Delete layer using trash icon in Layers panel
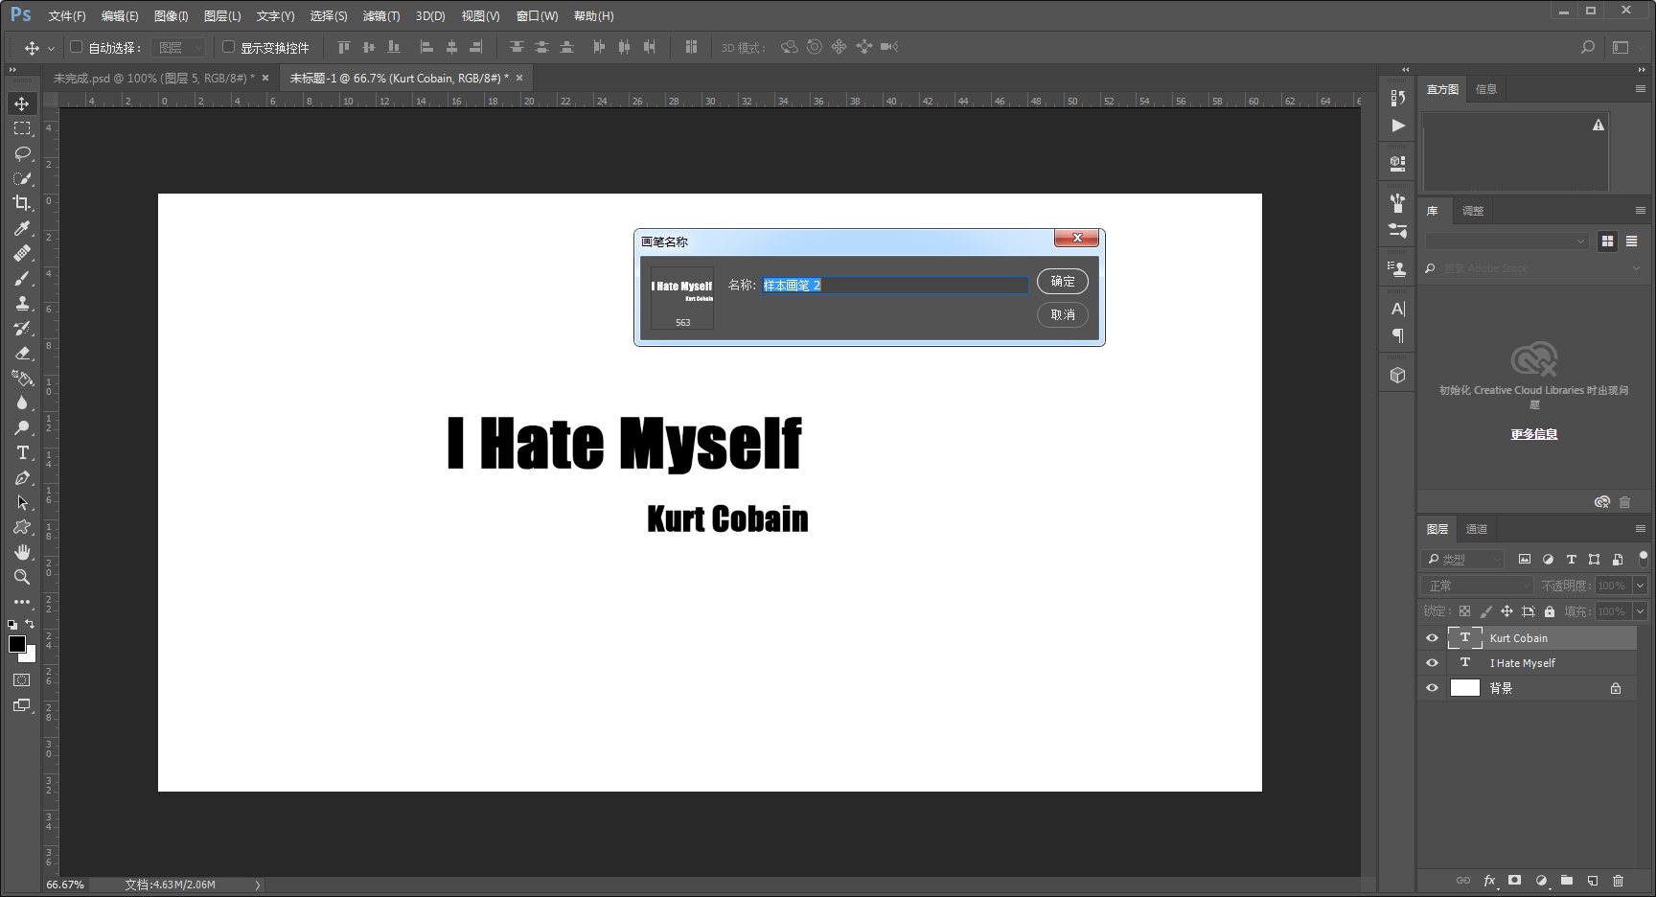 [1619, 880]
